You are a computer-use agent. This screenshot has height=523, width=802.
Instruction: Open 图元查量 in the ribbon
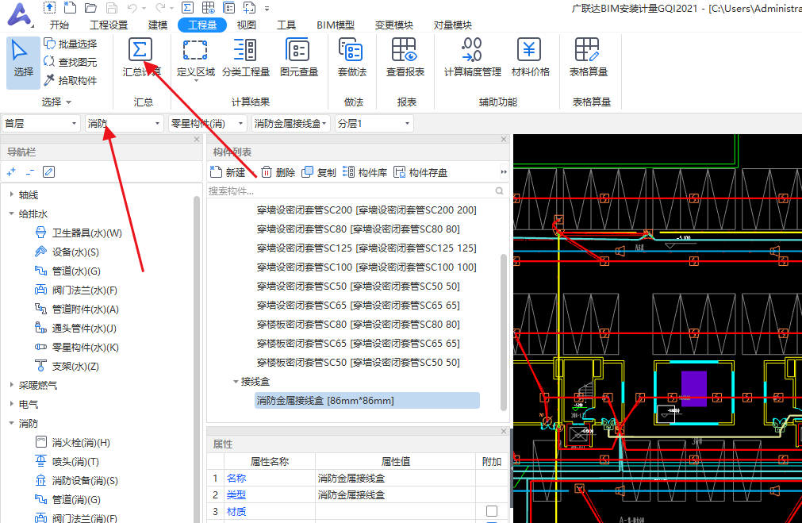[298, 52]
